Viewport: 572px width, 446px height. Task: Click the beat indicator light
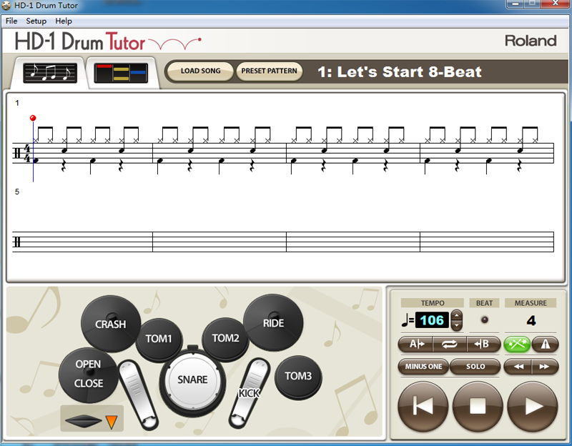[485, 319]
